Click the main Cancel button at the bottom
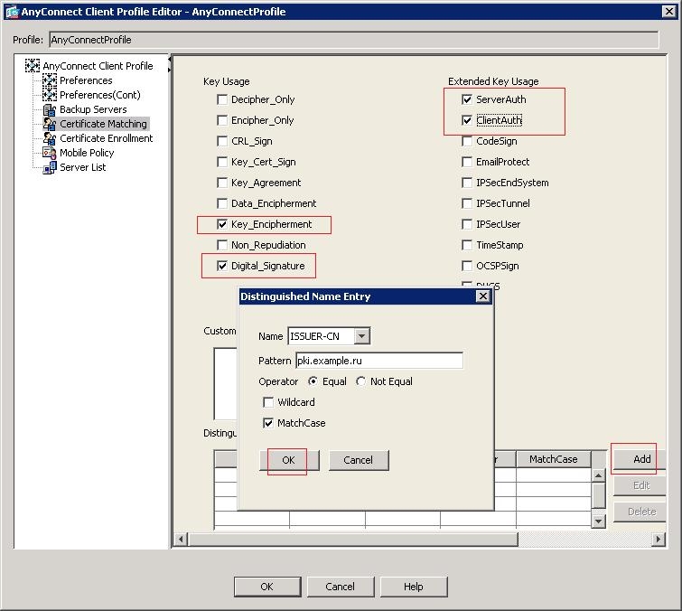Viewport: 682px width, 611px height. click(x=341, y=587)
